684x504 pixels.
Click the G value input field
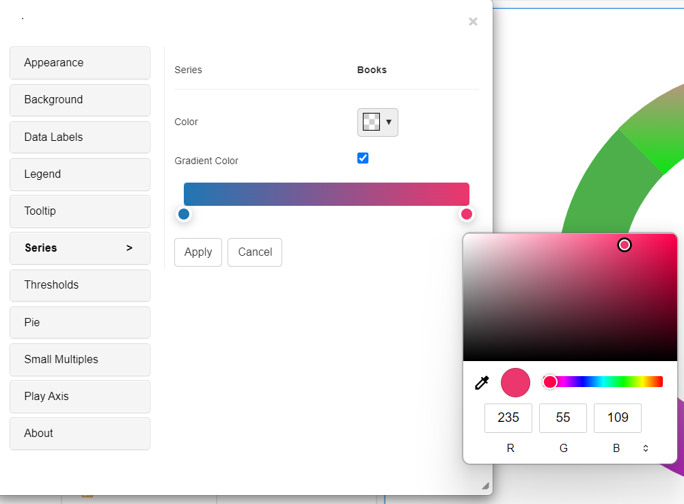[x=563, y=418]
